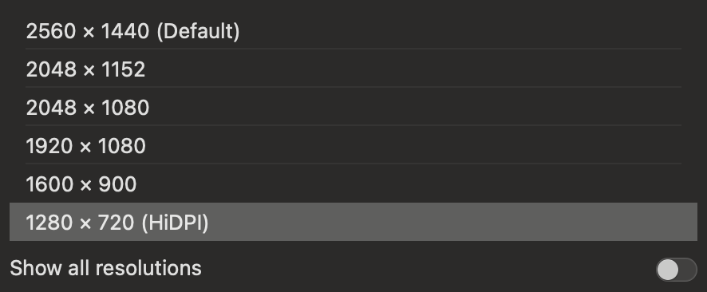Click the empty right side of 1600 × 900 row
This screenshot has width=707, height=292.
tap(415, 184)
